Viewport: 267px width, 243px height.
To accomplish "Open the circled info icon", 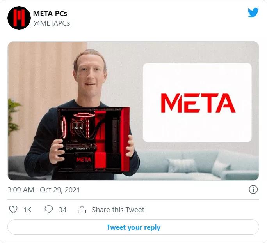I will pos(253,190).
